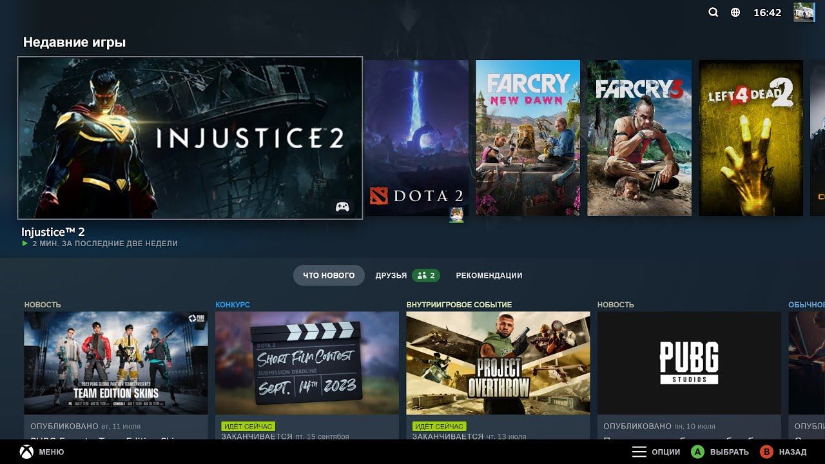Viewport: 825px width, 464px height.
Task: Open the Dota 2 game cover
Action: (417, 138)
